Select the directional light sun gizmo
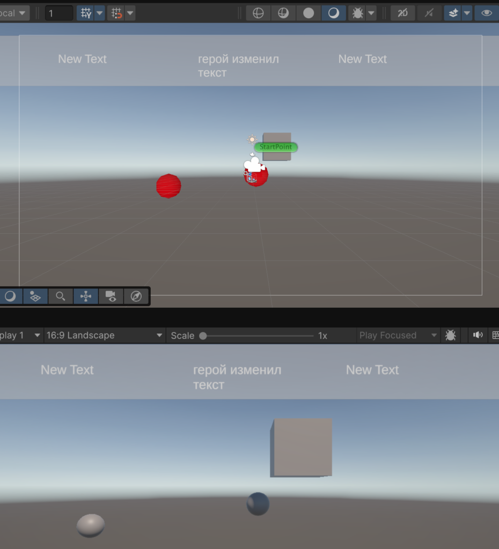The height and width of the screenshot is (549, 499). [252, 139]
